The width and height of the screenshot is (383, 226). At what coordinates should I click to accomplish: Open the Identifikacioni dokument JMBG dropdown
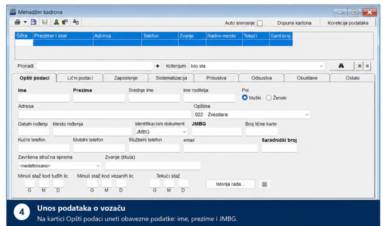(184, 132)
